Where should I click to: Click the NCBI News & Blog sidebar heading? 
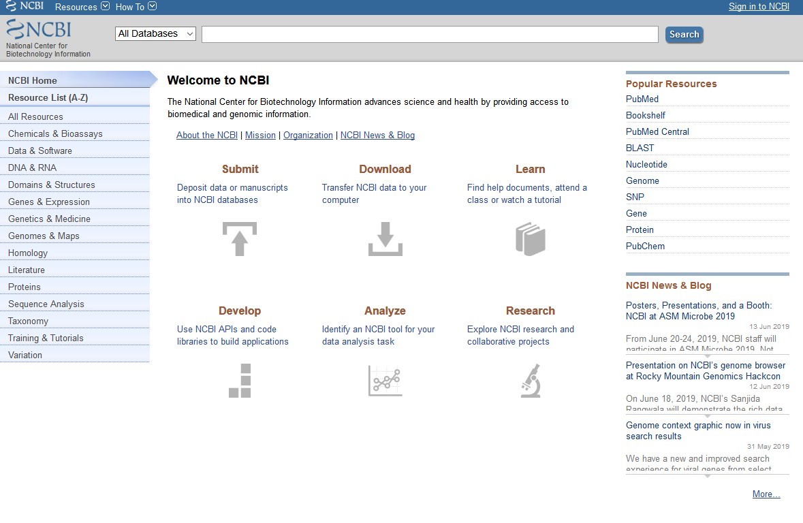(668, 286)
